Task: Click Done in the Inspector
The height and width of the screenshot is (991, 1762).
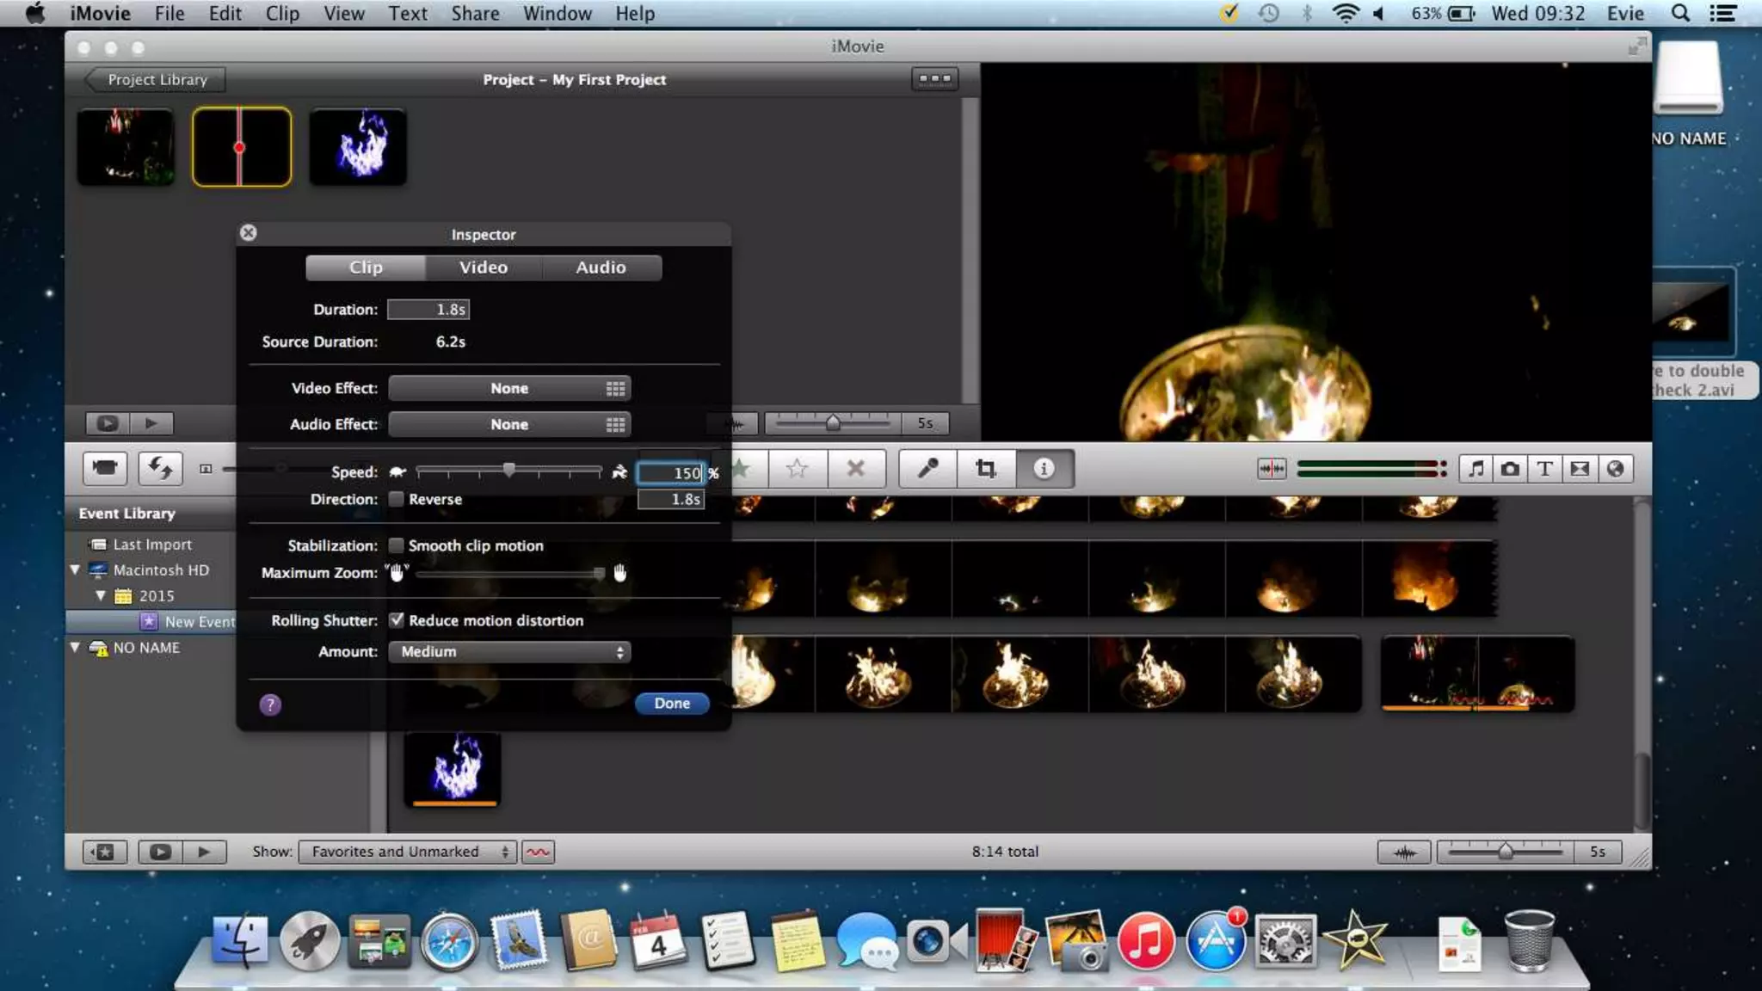Action: (x=672, y=704)
